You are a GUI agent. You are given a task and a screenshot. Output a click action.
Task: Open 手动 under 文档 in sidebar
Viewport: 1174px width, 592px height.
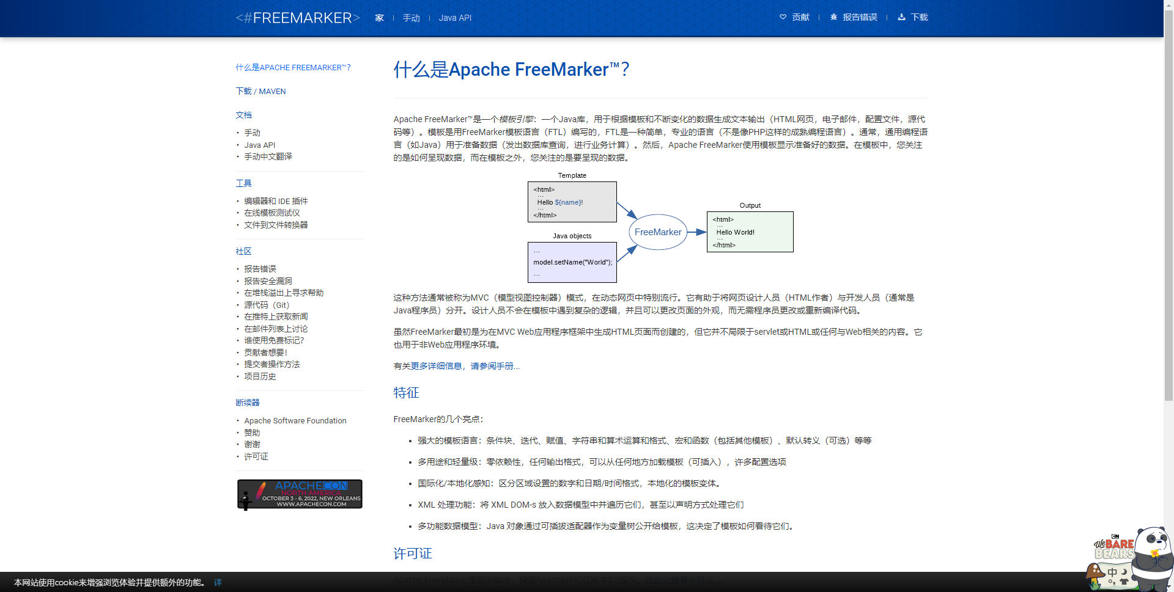click(253, 133)
